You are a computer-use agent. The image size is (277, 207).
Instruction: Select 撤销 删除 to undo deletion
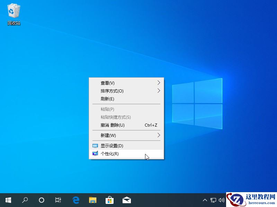tap(114, 125)
